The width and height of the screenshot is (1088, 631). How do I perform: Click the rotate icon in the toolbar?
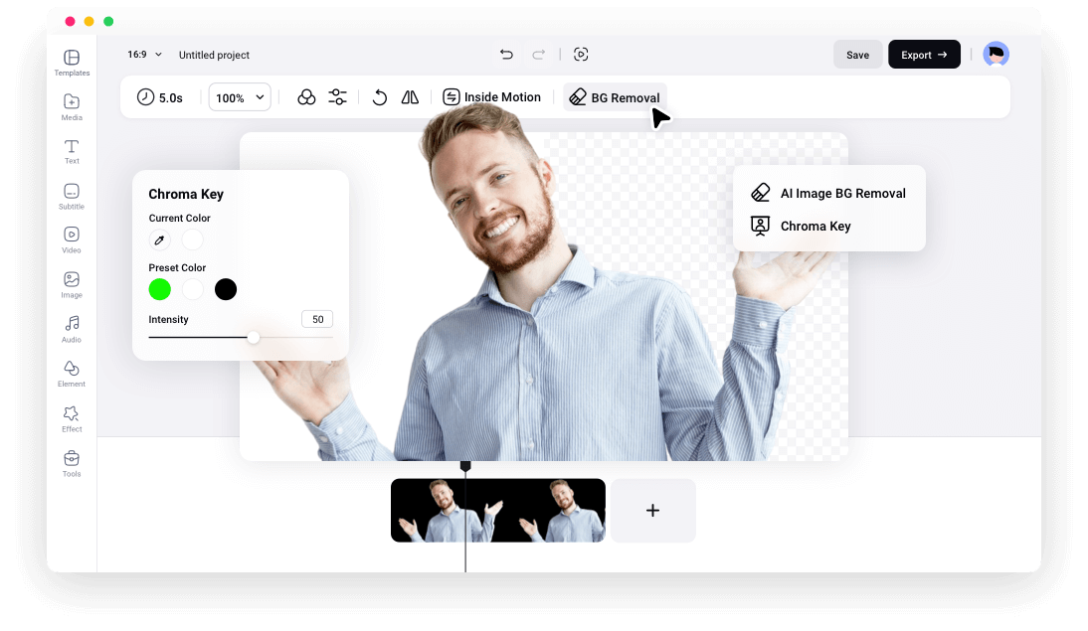[378, 96]
